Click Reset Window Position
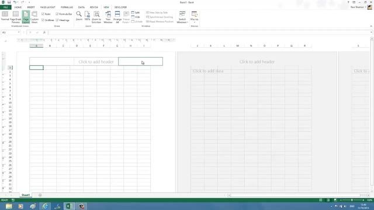 coord(160,22)
